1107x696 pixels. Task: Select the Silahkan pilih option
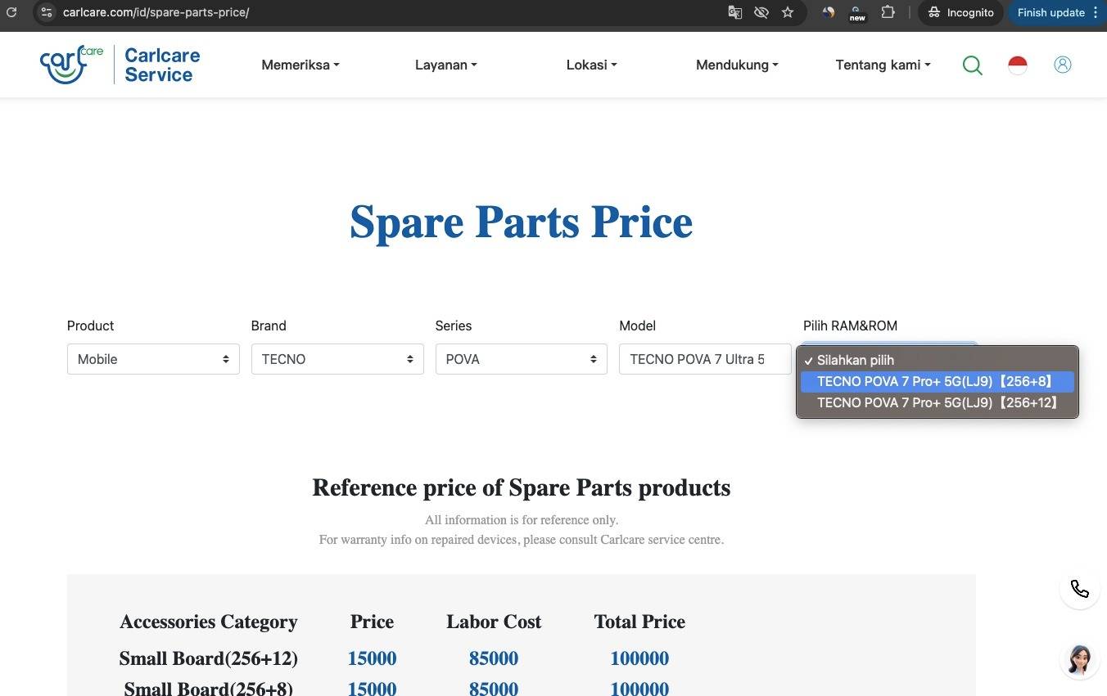(938, 360)
